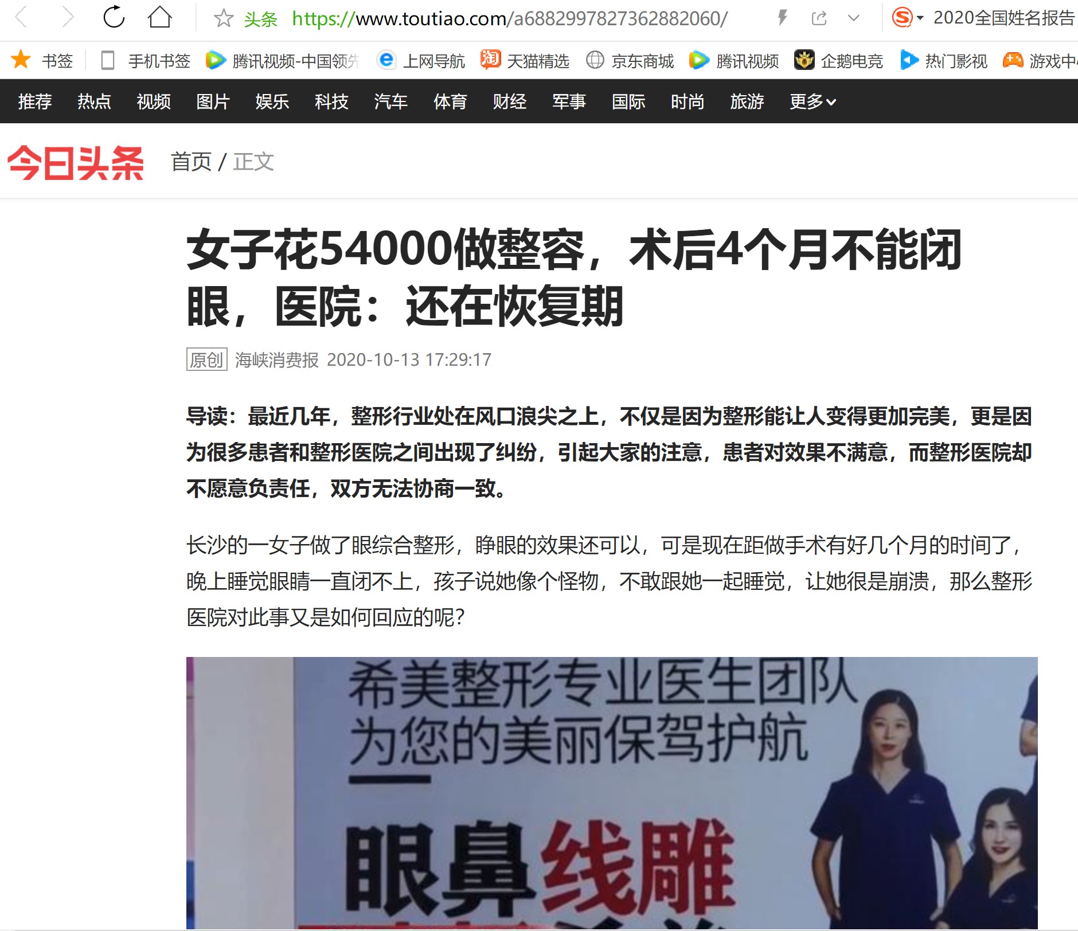This screenshot has height=931, width=1078.
Task: Select the 汽车 navigation tab
Action: [x=391, y=101]
